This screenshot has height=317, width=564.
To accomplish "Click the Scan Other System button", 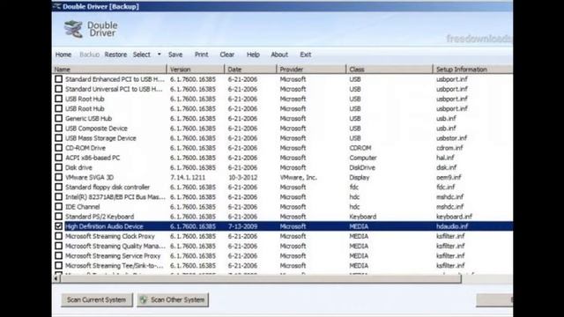I will click(x=173, y=299).
